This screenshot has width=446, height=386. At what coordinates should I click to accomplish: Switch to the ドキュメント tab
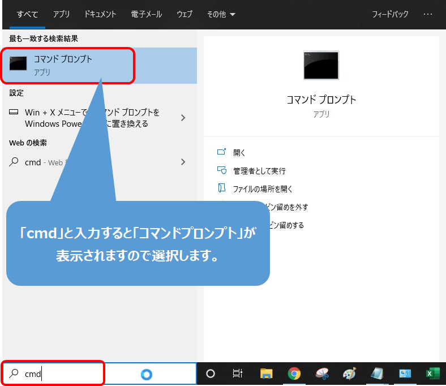point(100,14)
